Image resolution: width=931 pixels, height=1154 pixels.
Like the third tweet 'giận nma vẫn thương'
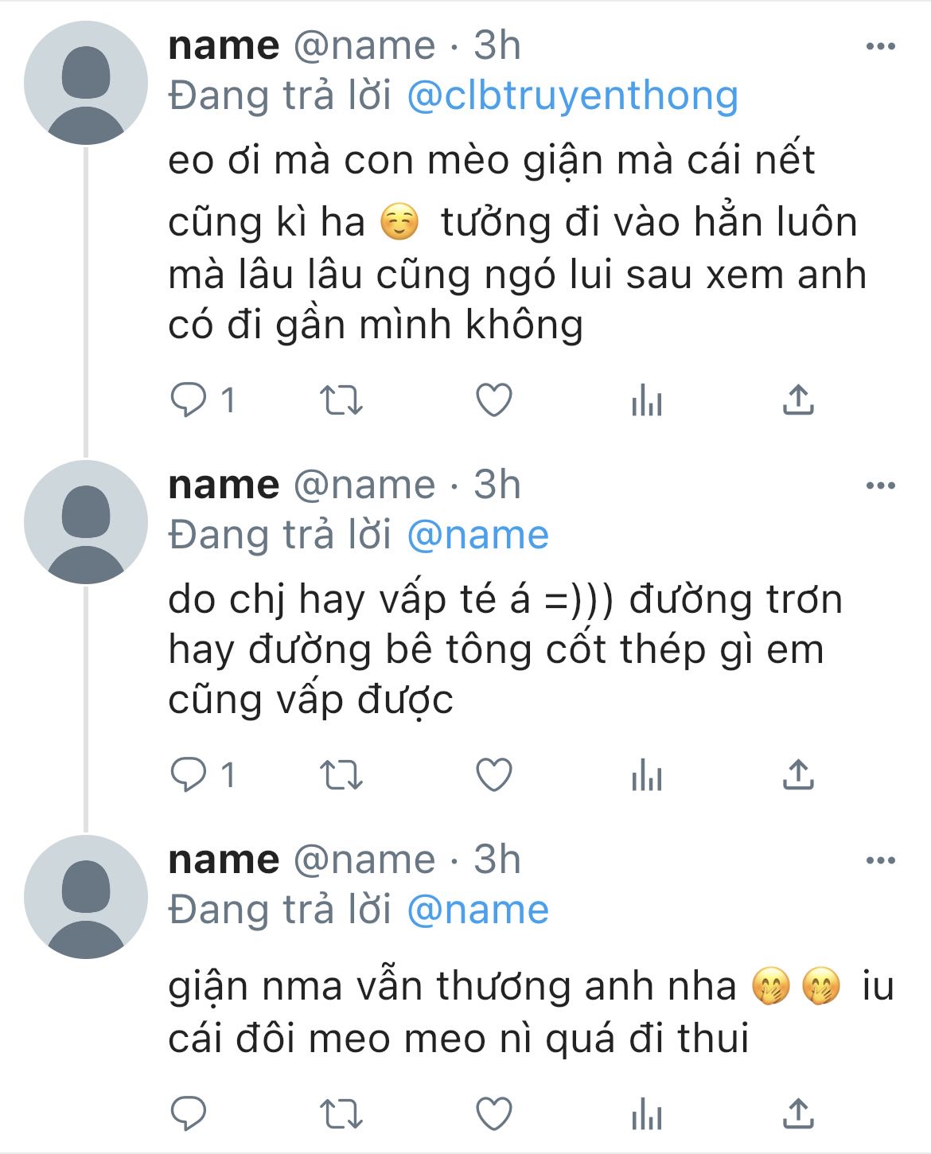pos(493,1114)
